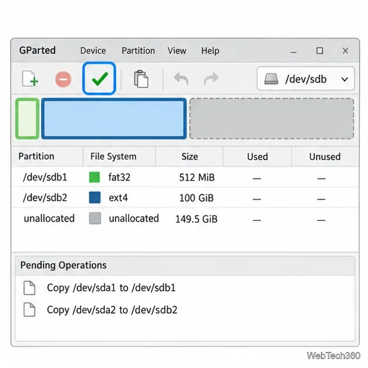Click the Pending Operations panel header
This screenshot has height=368, width=368.
point(185,266)
